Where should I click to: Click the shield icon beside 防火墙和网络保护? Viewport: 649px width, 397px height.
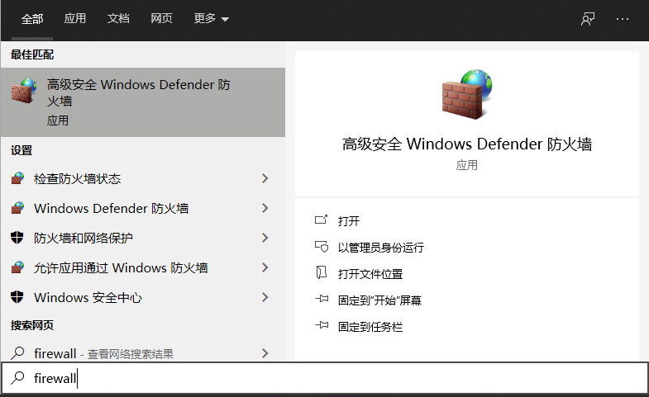pyautogui.click(x=17, y=238)
